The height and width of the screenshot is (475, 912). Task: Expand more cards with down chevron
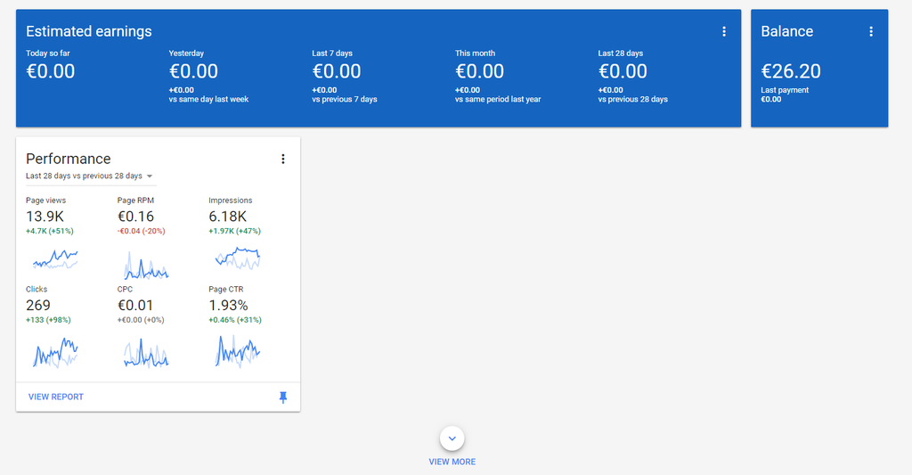[x=452, y=438]
